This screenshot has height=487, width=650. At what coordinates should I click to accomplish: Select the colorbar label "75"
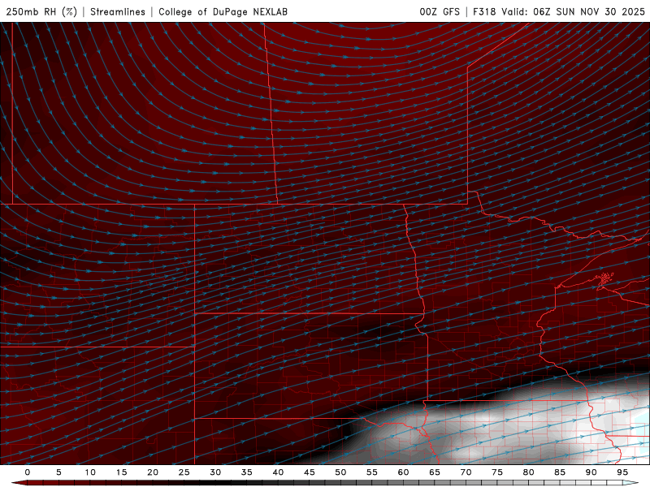point(496,472)
